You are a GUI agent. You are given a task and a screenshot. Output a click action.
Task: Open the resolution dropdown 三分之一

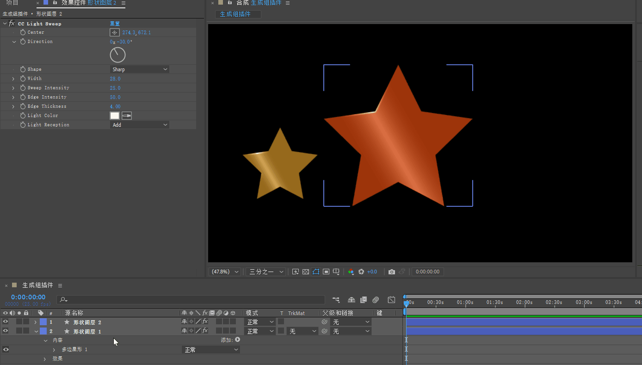[265, 272]
